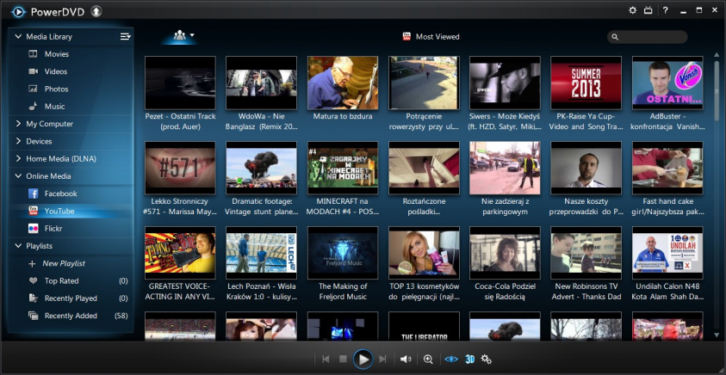This screenshot has width=726, height=375.
Task: Open Matura to bzdura video
Action: point(343,83)
